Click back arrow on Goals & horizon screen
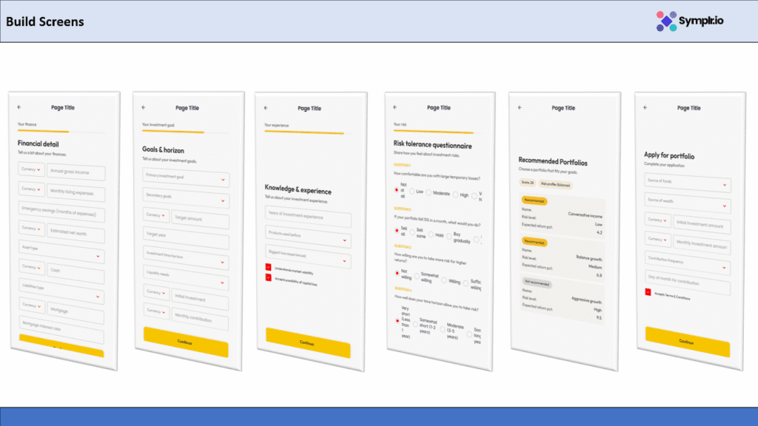The width and height of the screenshot is (758, 426). pyautogui.click(x=144, y=108)
